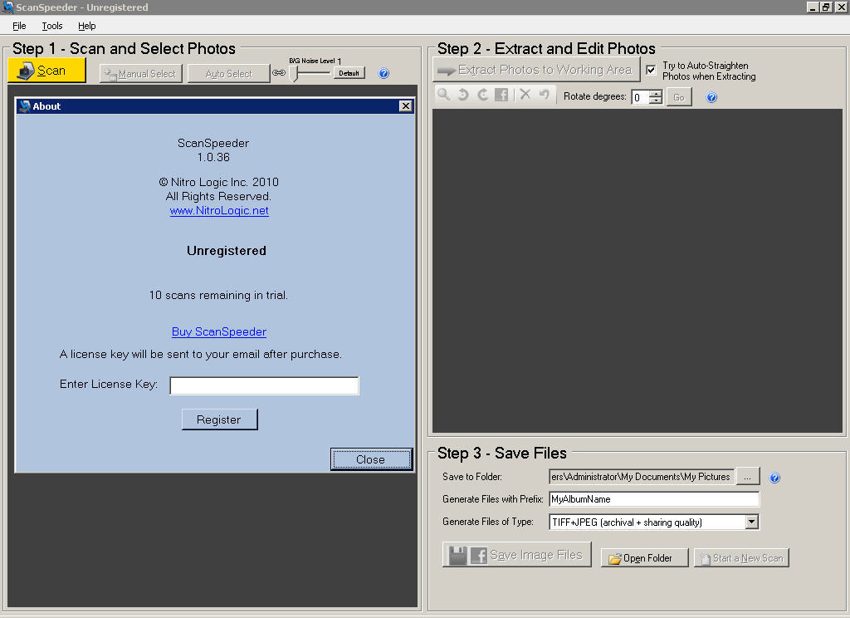
Task: Rotate photo counter-clockwise using the toolbar icon
Action: [463, 95]
